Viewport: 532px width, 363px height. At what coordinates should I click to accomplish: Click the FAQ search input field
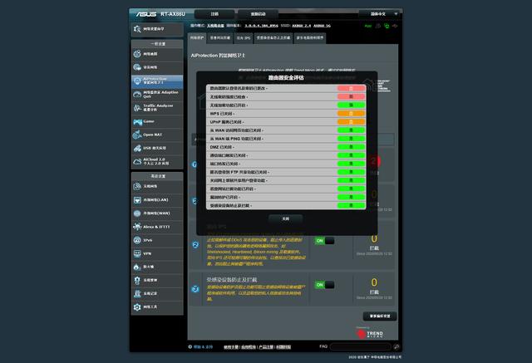pyautogui.click(x=360, y=346)
